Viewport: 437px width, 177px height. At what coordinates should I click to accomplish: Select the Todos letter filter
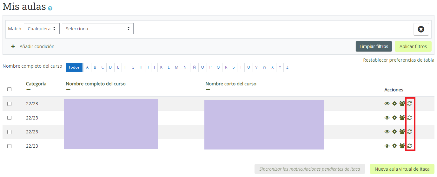pyautogui.click(x=74, y=67)
